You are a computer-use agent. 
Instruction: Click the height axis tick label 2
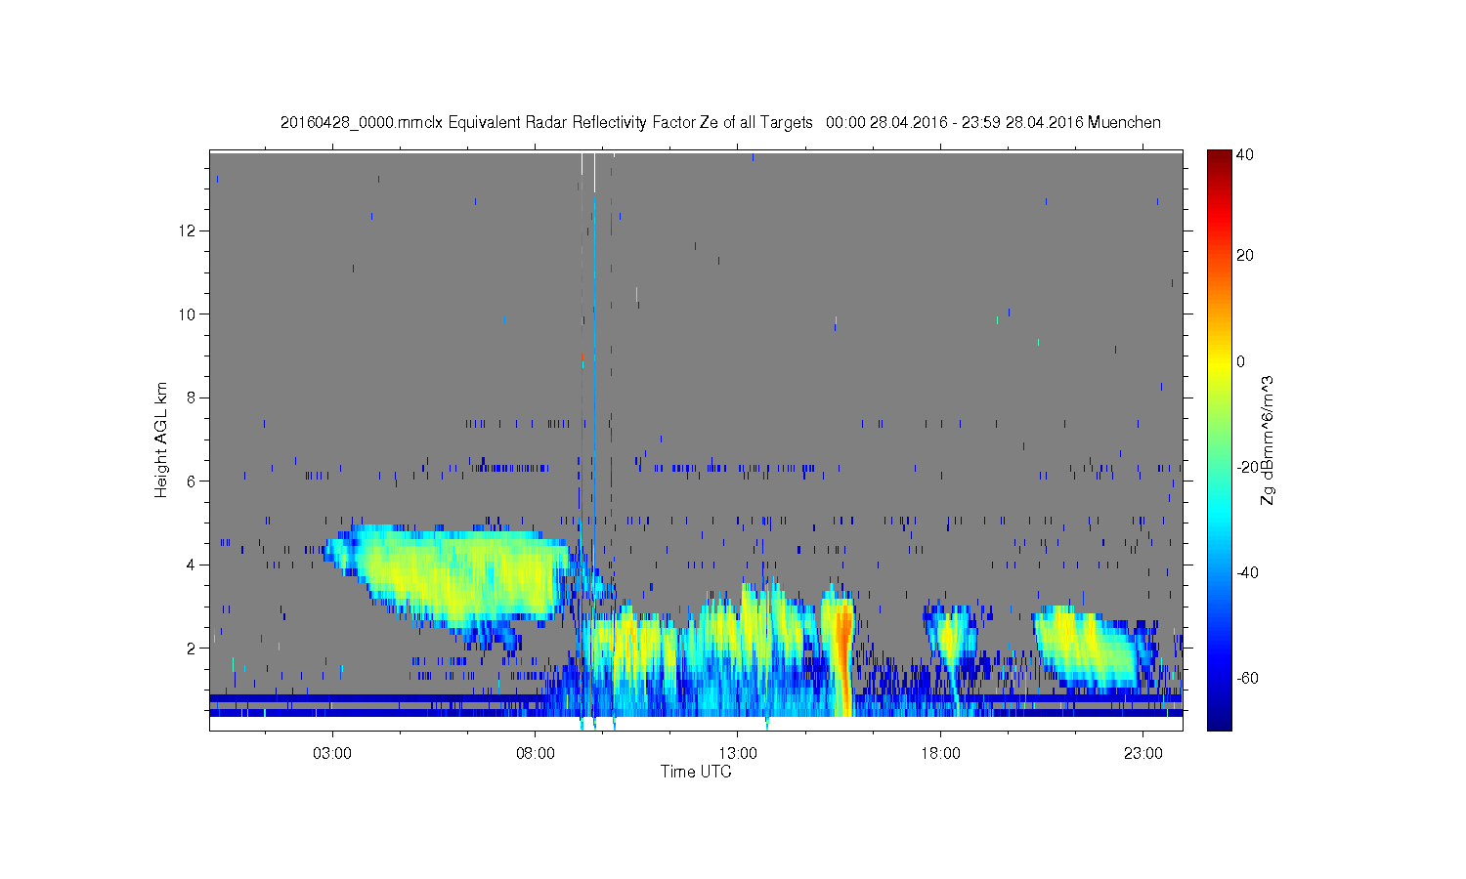(194, 648)
